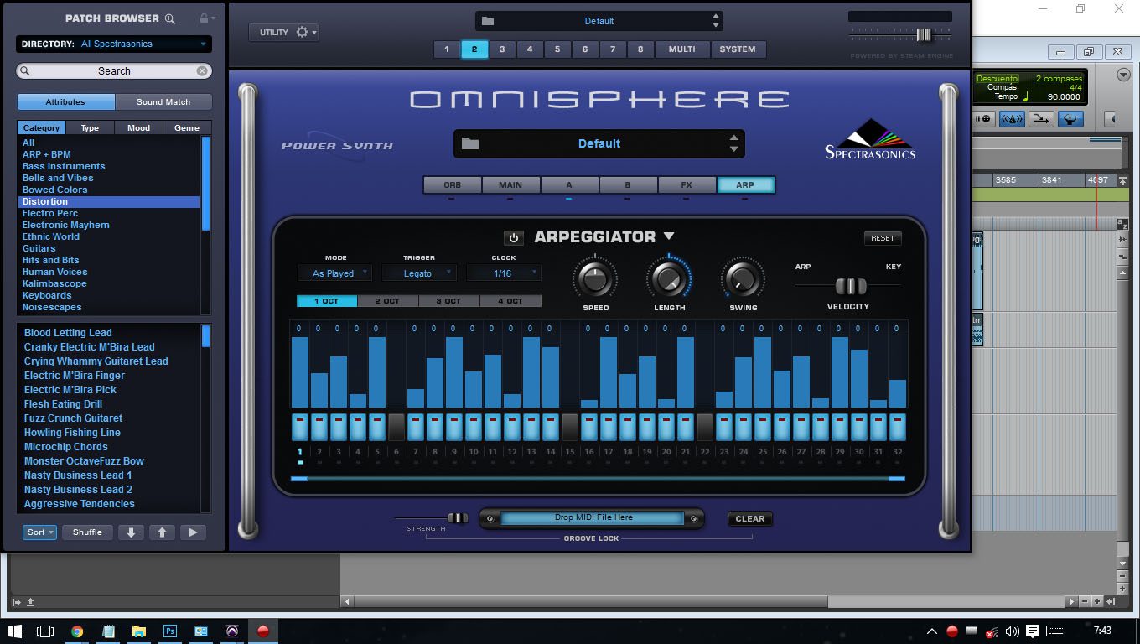Click the Clear button for Groove Lock
Image resolution: width=1140 pixels, height=644 pixels.
[x=749, y=519]
